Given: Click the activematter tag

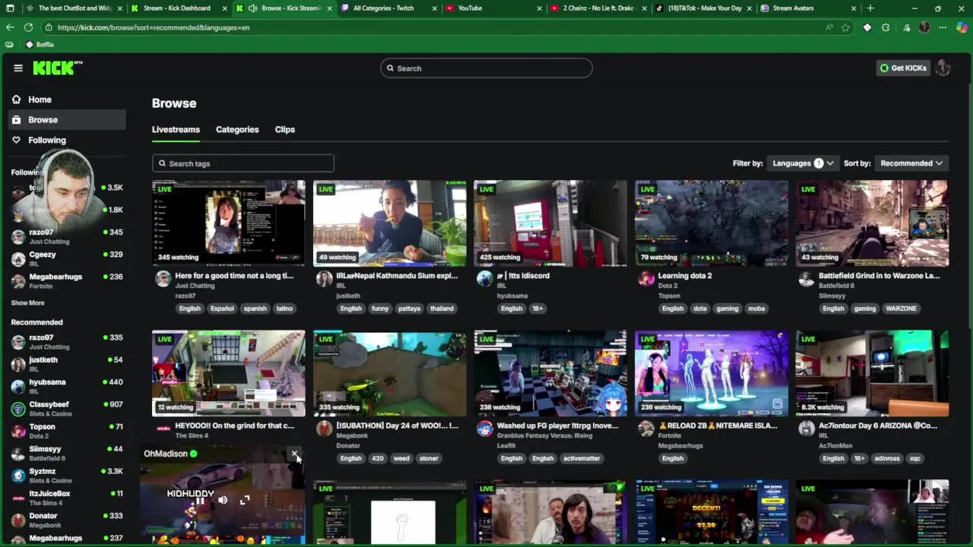Looking at the screenshot, I should (x=582, y=458).
